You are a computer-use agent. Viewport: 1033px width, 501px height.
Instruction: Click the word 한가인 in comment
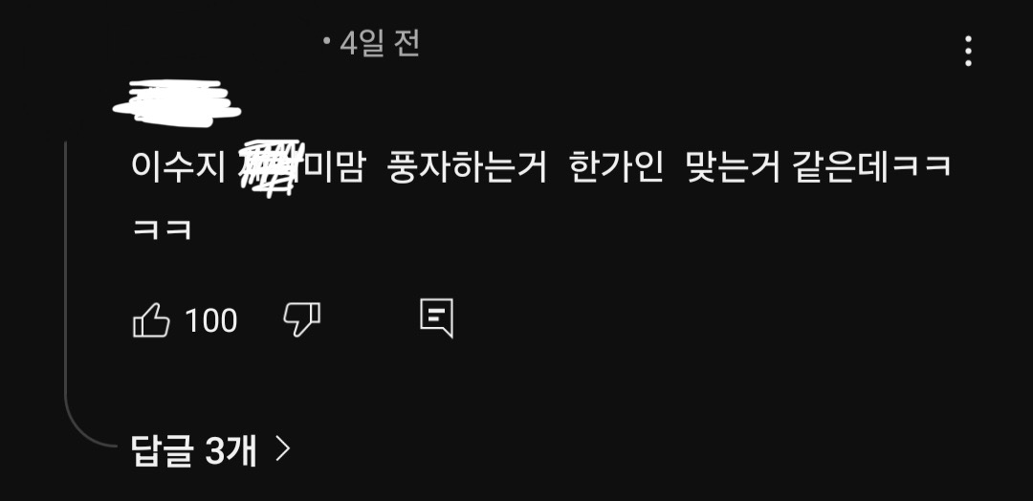(x=616, y=166)
